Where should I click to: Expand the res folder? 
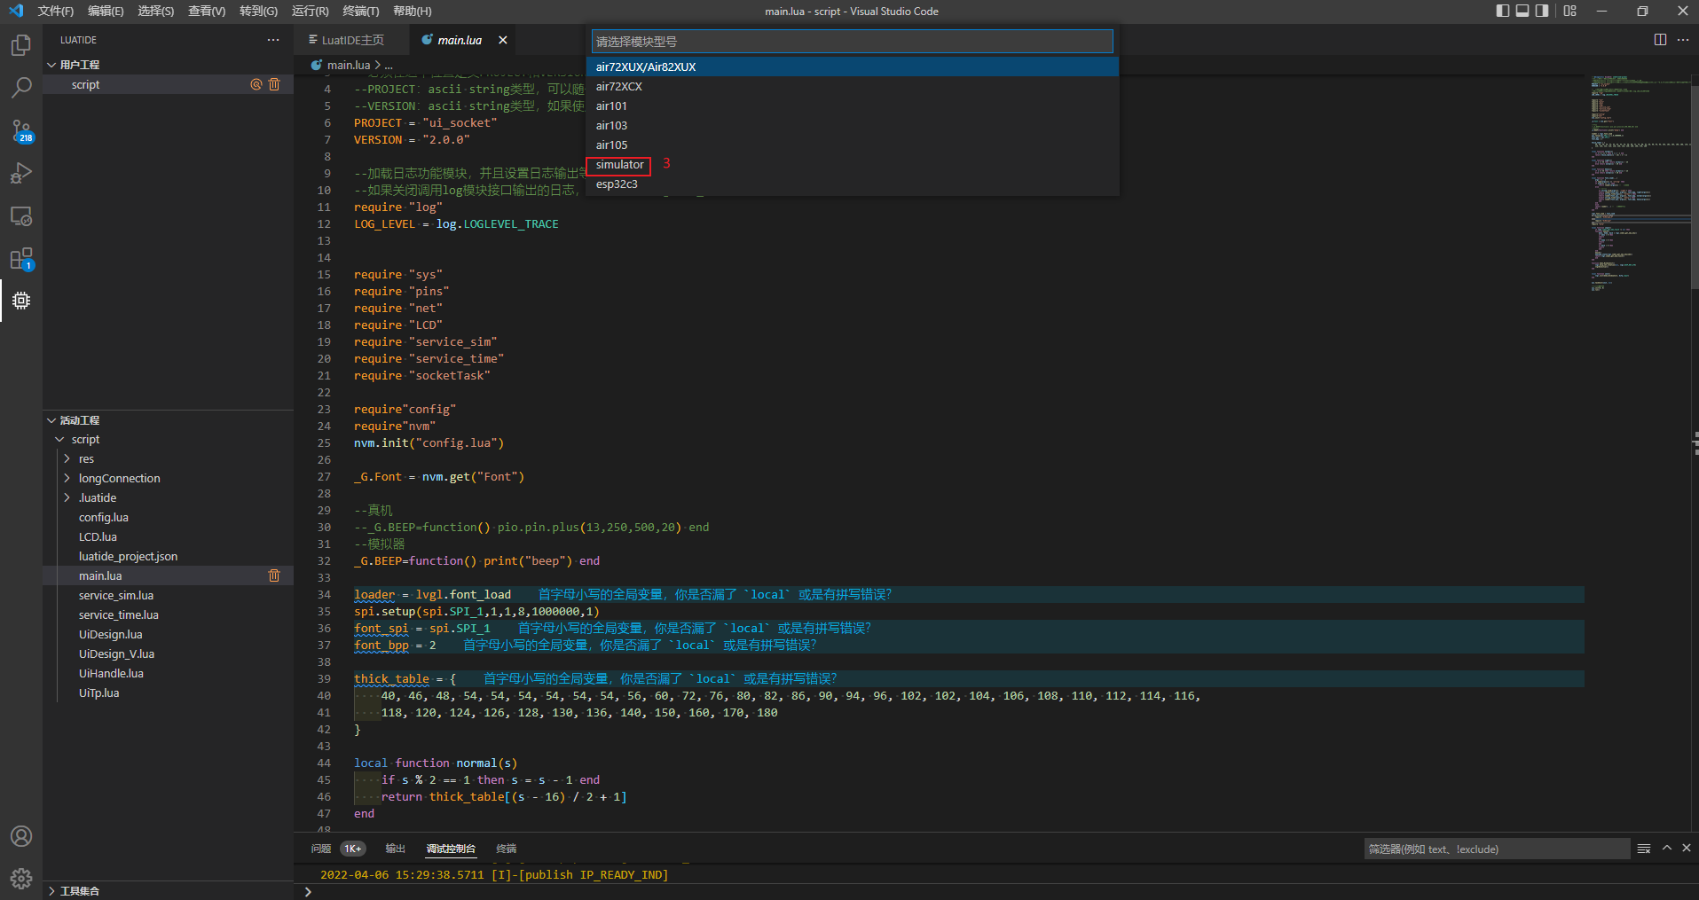67,459
